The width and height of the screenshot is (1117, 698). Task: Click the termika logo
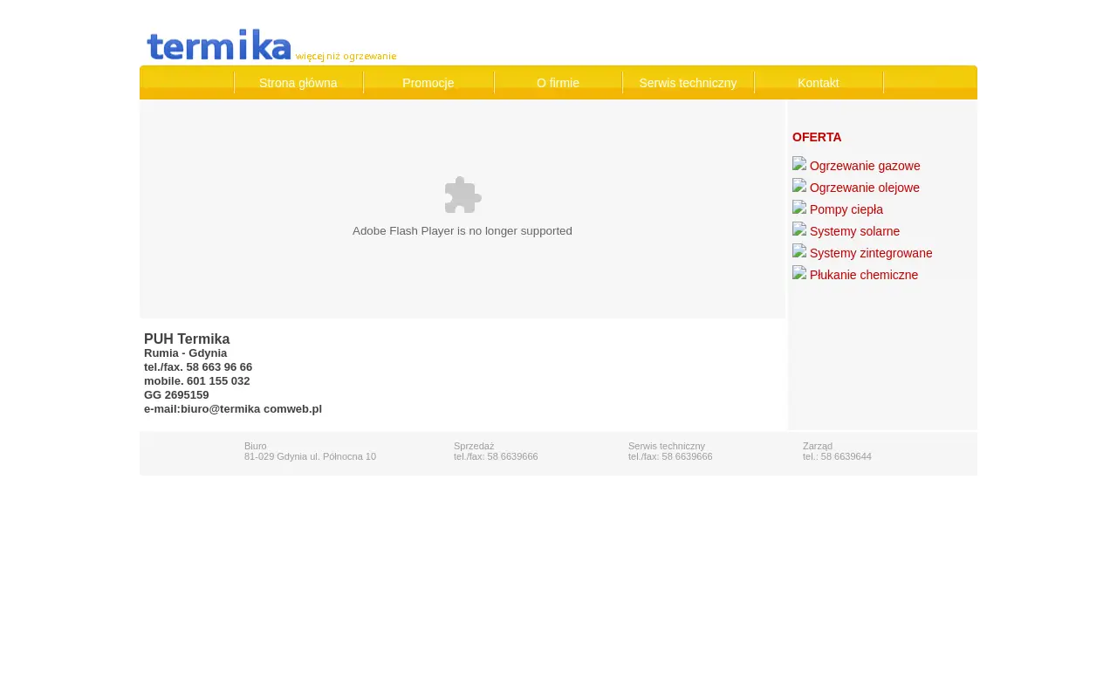219,44
